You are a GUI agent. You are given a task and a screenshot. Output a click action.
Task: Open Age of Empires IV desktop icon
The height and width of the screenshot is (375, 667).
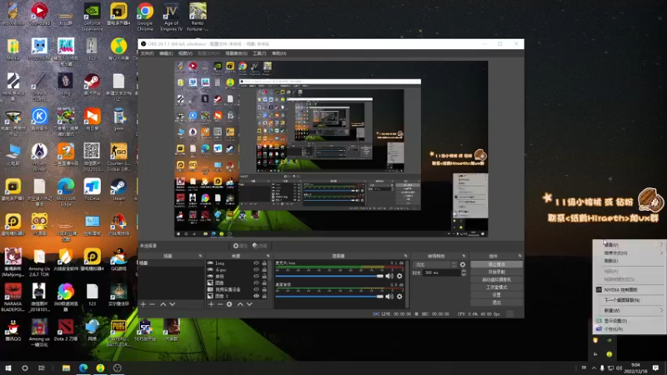[x=171, y=17]
